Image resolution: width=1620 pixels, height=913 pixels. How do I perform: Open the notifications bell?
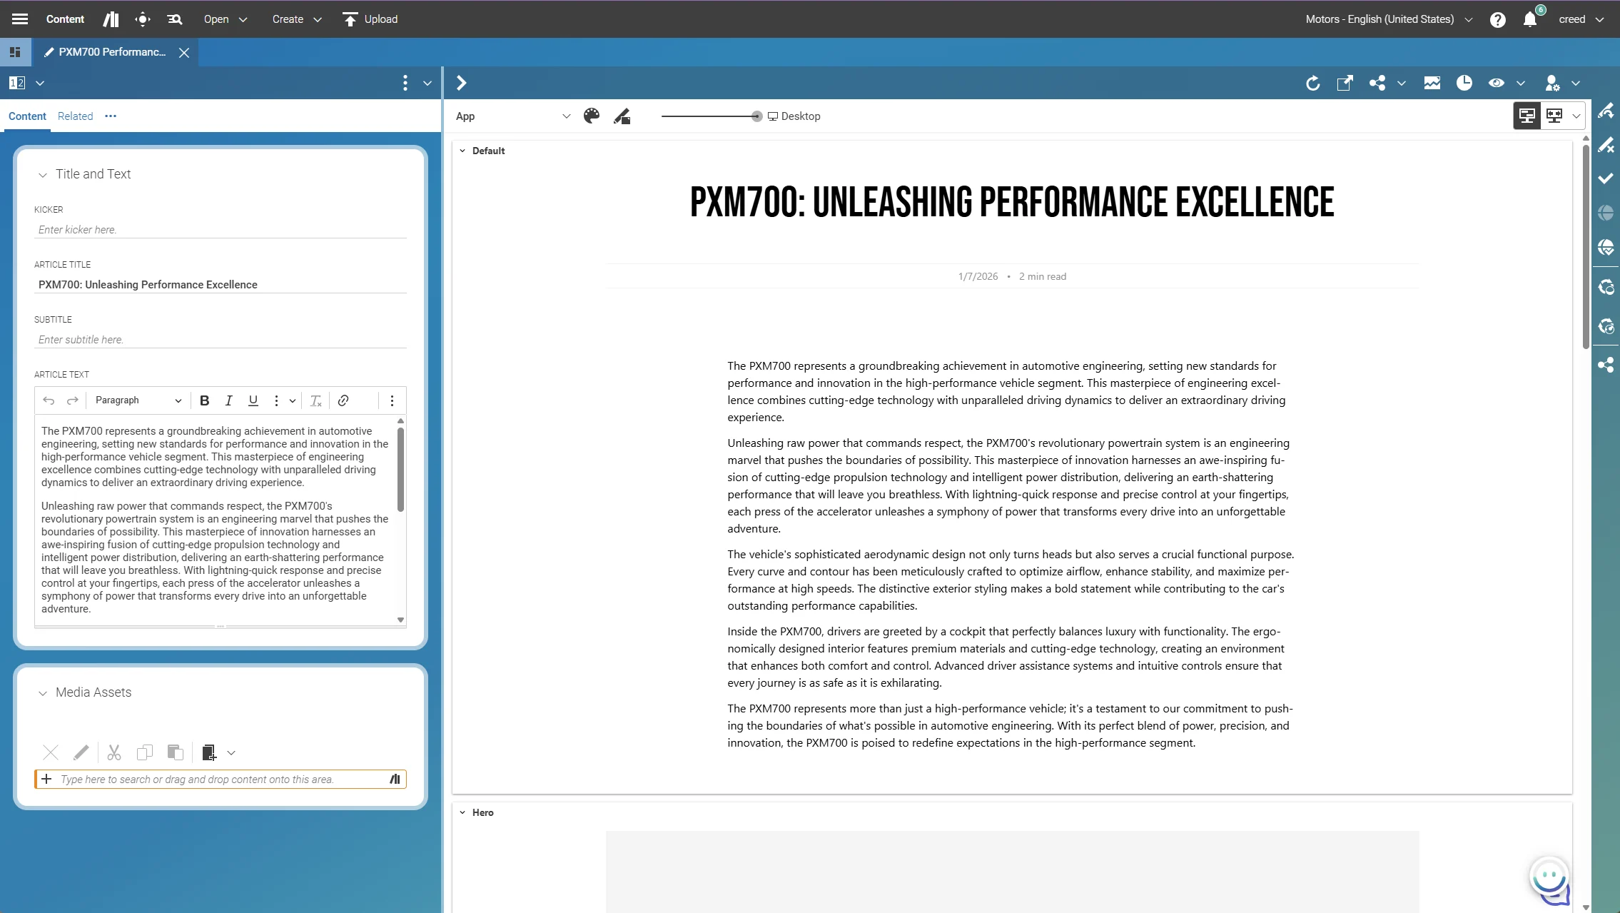click(1529, 19)
